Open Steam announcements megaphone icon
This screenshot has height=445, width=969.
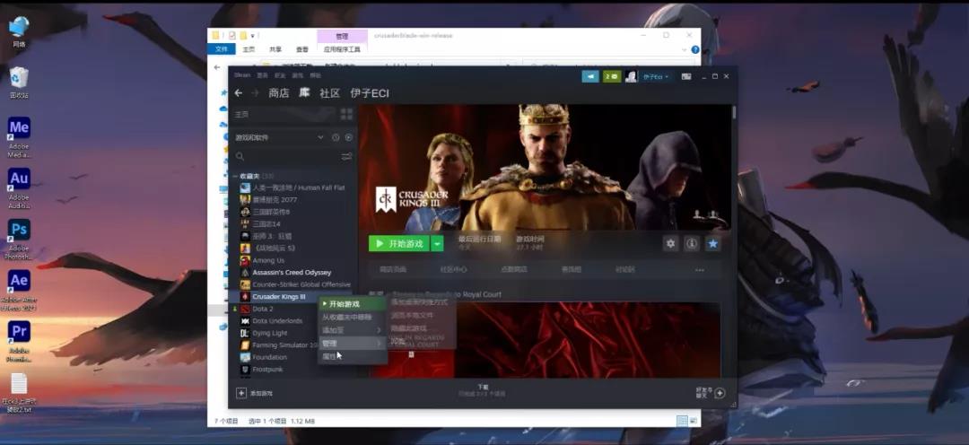click(590, 76)
